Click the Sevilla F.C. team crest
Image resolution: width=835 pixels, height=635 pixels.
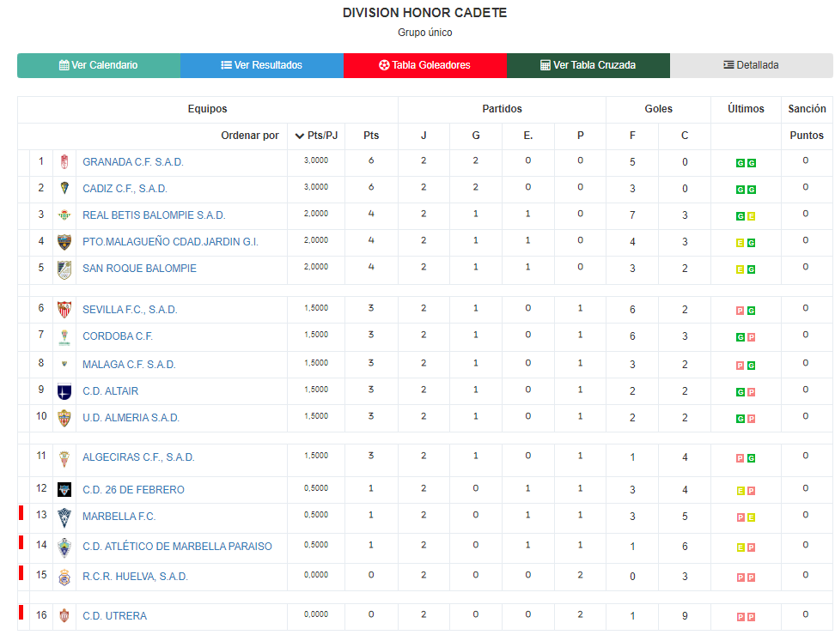[64, 310]
